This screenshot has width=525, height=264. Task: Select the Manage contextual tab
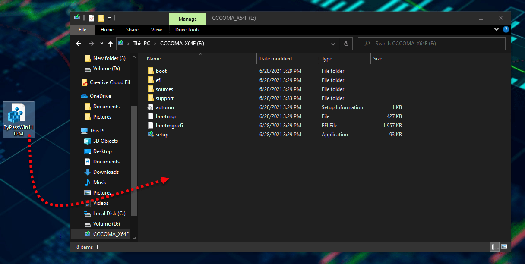188,19
